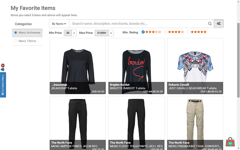This screenshot has height=150, width=240.
Task: Open Mens Paramount Trail Convertible pants
Action: [195, 123]
